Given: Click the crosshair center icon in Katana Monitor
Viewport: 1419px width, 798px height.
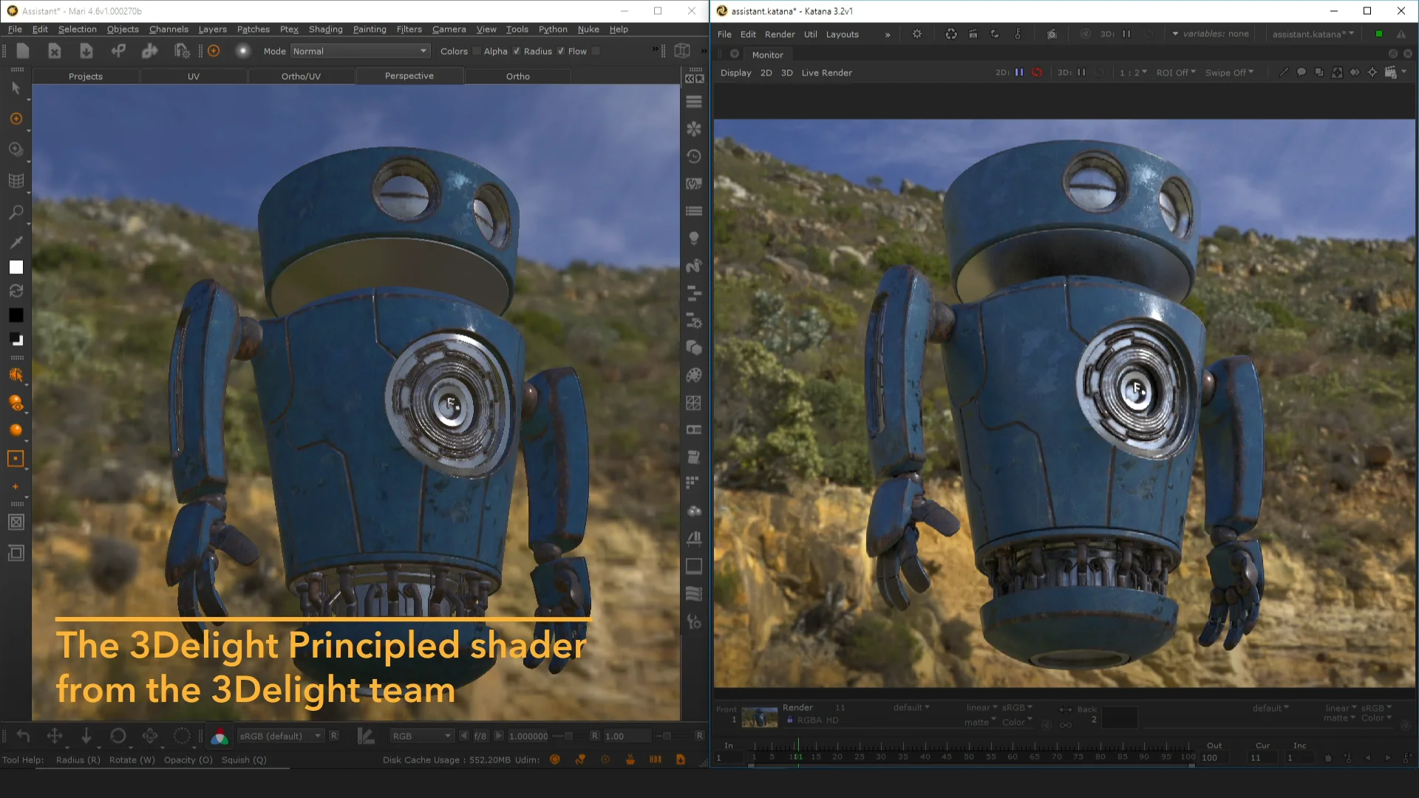Looking at the screenshot, I should click(1372, 72).
